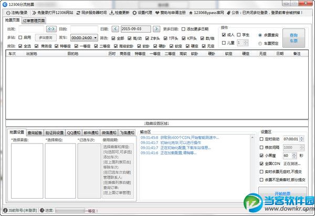315x216 pixels.
Task: Switch to 订单管理页面 tab
Action: 34,20
